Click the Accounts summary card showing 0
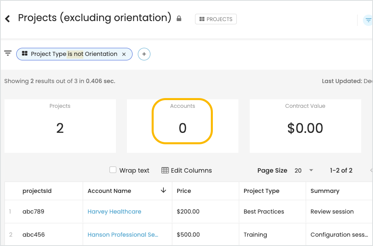 182,126
